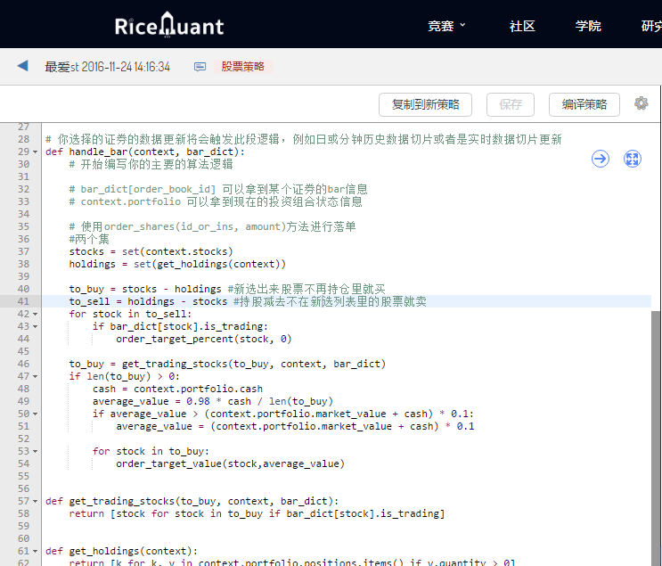Click 'stocks = set(context.stocks)' line

[151, 251]
